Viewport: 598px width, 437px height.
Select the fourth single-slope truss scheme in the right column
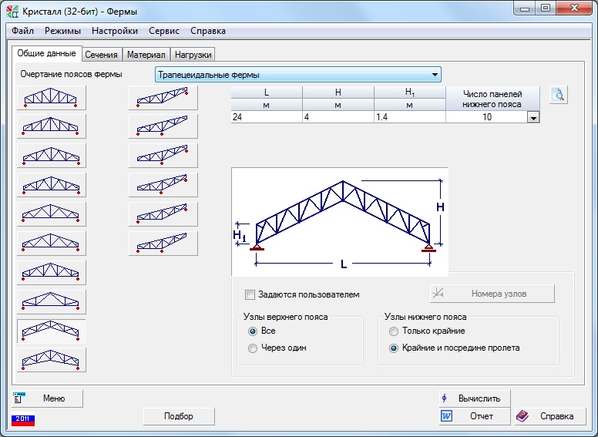[x=163, y=185]
